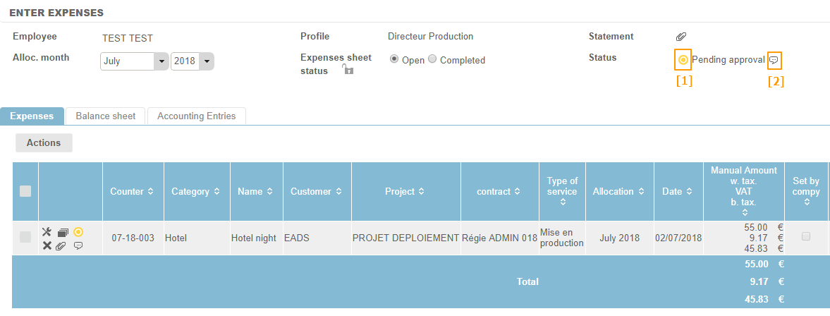The image size is (830, 316).
Task: Open the status comment bubble icon
Action: (774, 60)
